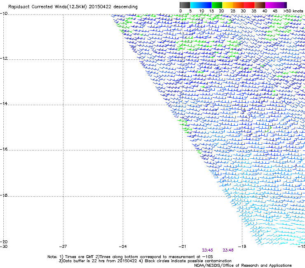This screenshot has width=305, height=268.
Task: Click the -30 longitude axis label
Action: point(4,247)
